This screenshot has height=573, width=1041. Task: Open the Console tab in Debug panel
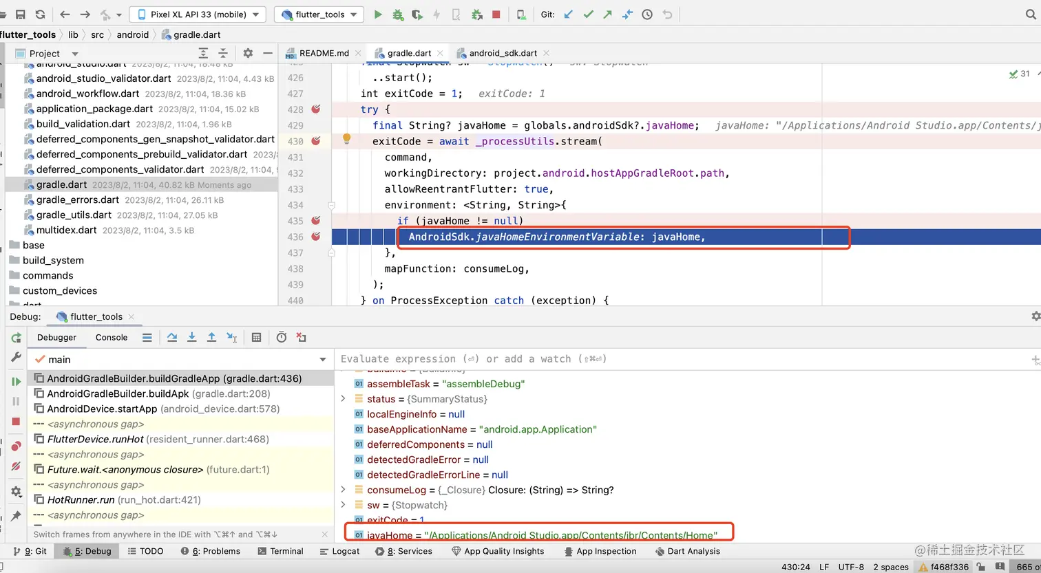click(x=112, y=337)
